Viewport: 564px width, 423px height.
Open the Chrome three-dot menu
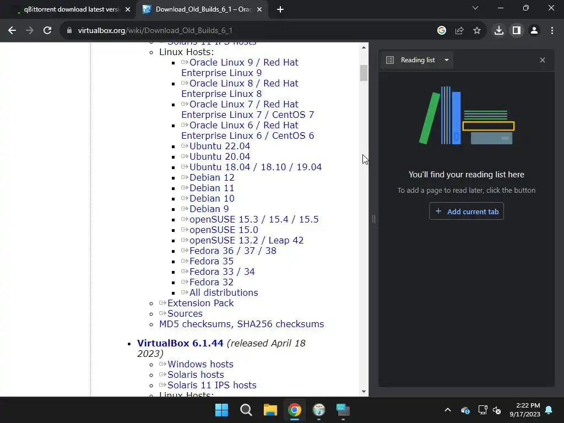[552, 31]
